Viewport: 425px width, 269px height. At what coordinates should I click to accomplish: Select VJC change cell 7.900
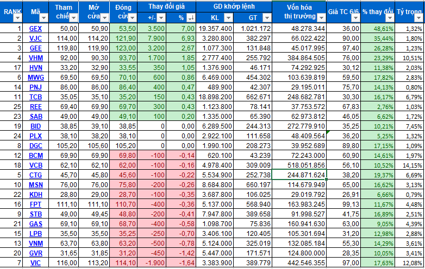pyautogui.click(x=152, y=39)
